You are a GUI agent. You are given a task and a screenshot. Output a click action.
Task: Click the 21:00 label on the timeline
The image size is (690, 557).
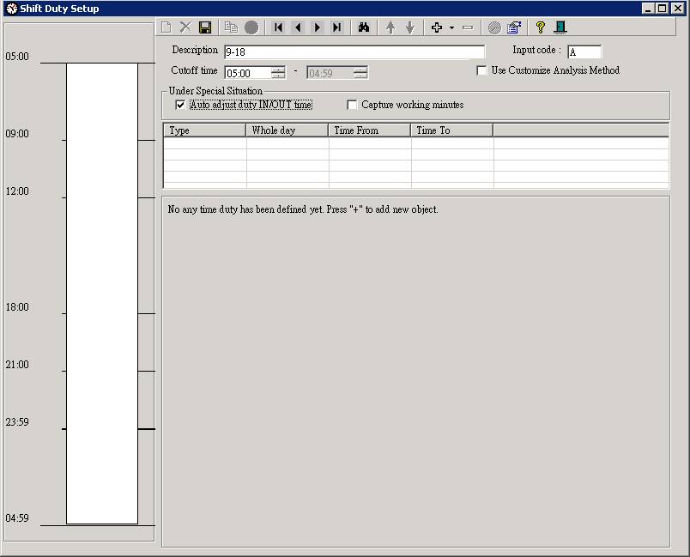pyautogui.click(x=17, y=364)
